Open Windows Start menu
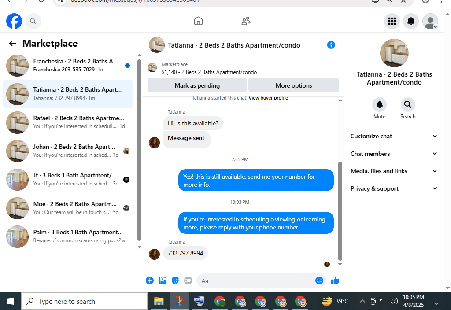 click(x=11, y=301)
